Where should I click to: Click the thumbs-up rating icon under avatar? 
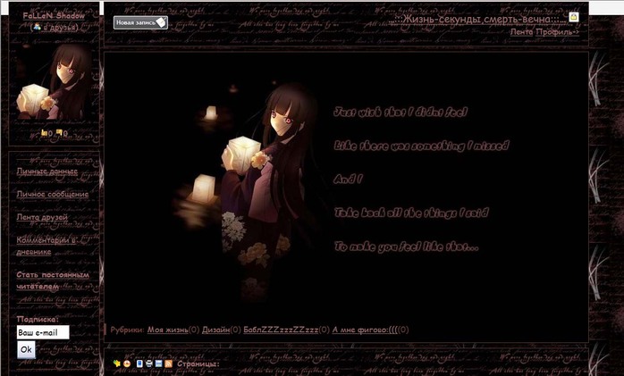[44, 133]
